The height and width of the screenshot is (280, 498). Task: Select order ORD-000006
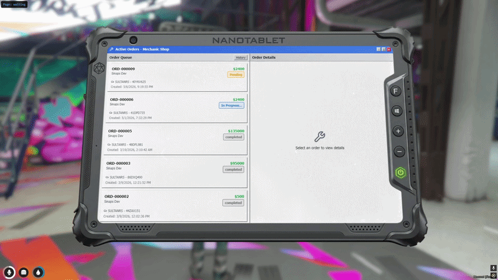(177, 108)
